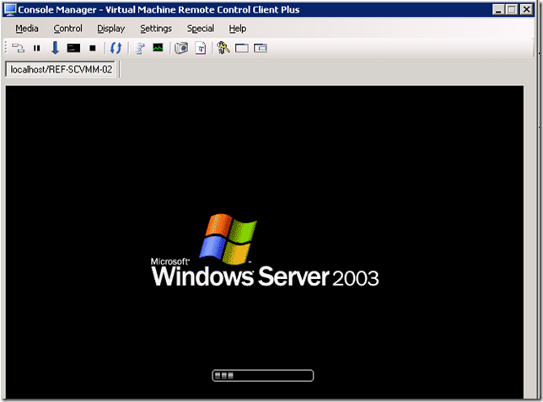Click the window with inset panel icon
The height and width of the screenshot is (402, 543).
coord(261,48)
